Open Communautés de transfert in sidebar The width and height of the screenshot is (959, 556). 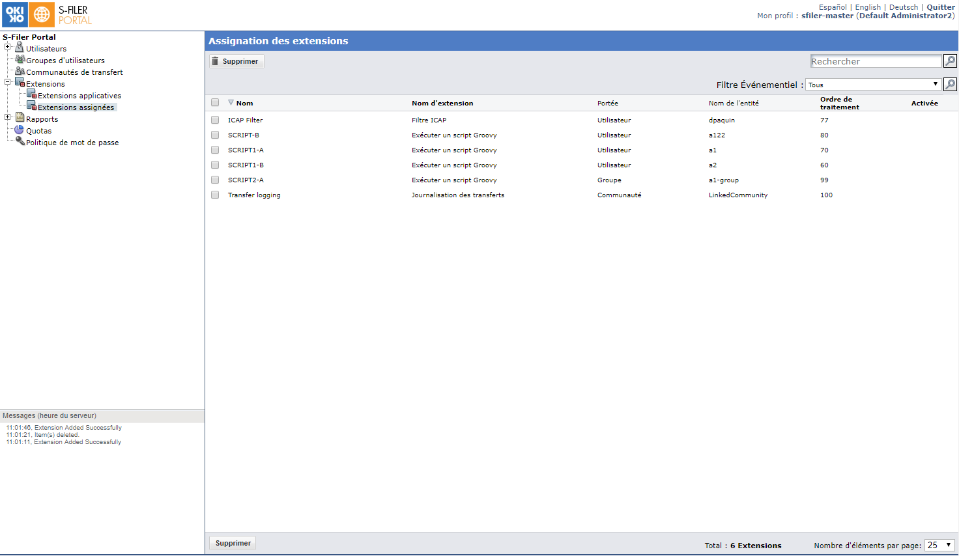[74, 72]
